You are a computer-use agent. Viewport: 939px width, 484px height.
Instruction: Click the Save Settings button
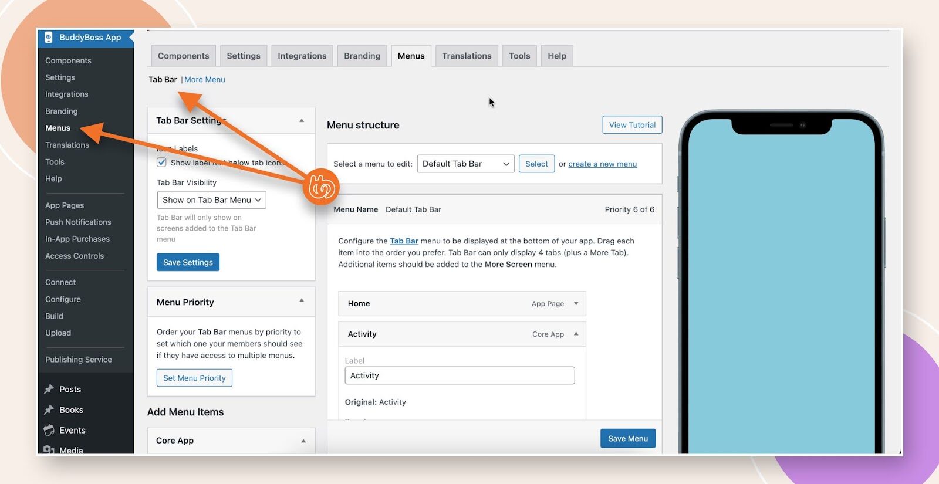point(188,262)
